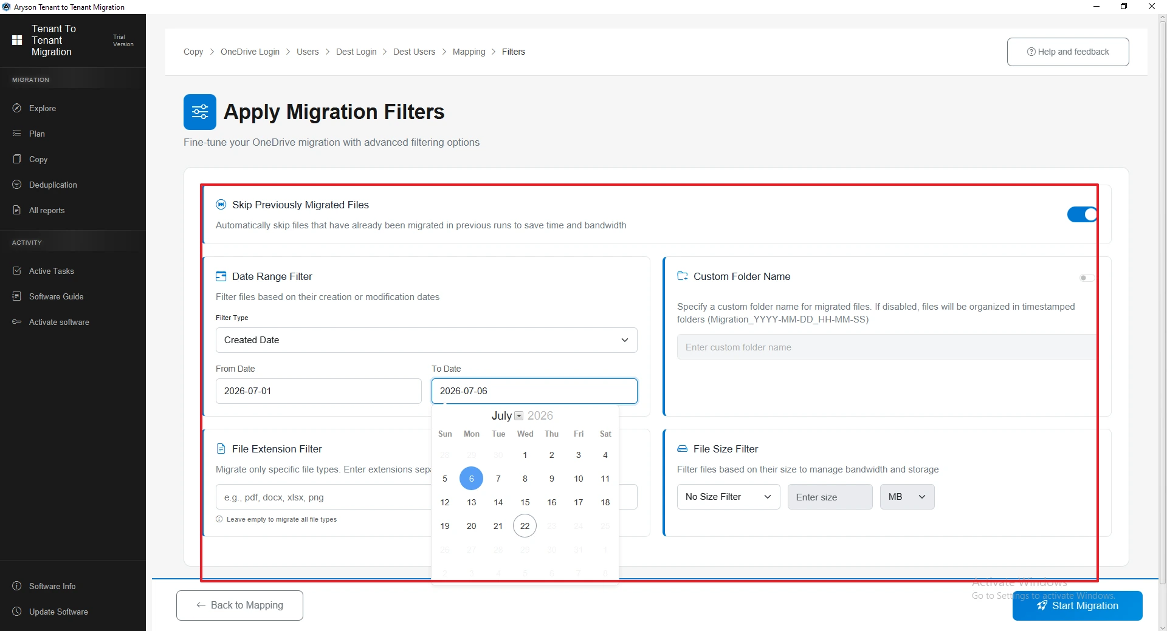Toggle off Skip Previously Migrated Files switch
The image size is (1167, 631).
click(x=1082, y=214)
